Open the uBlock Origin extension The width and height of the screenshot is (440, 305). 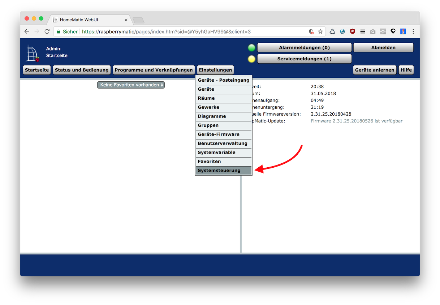coord(353,32)
